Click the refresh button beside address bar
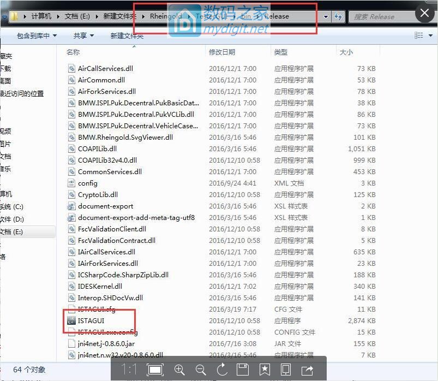Viewport: 438px width, 381px height. coord(338,16)
